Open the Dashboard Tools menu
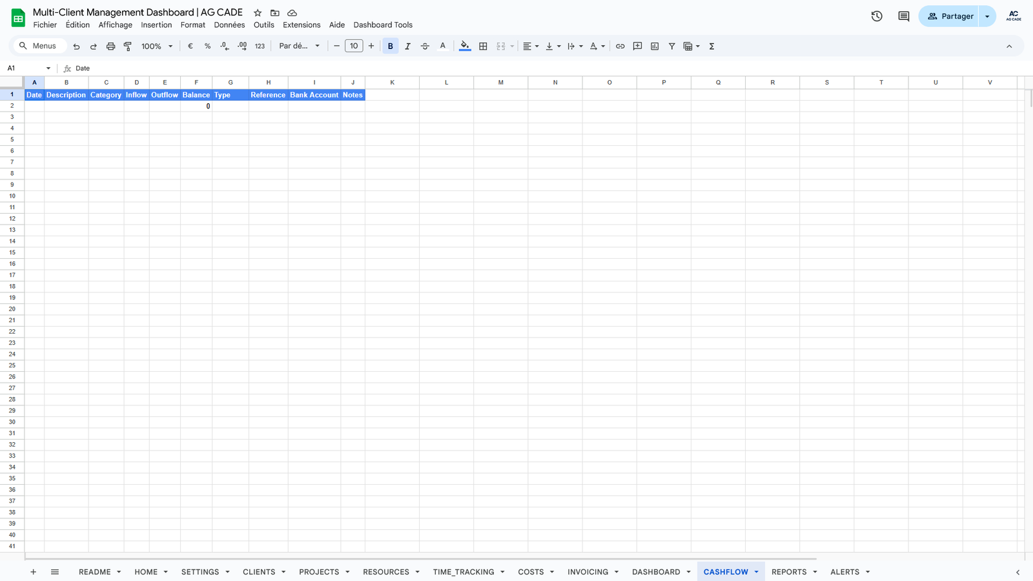Image resolution: width=1033 pixels, height=581 pixels. (x=382, y=25)
